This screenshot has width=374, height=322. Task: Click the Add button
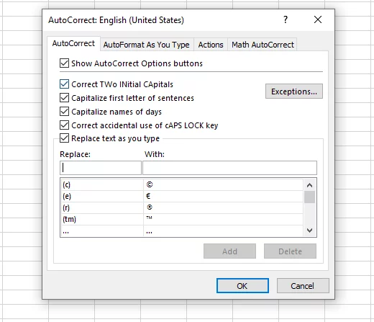tap(229, 251)
